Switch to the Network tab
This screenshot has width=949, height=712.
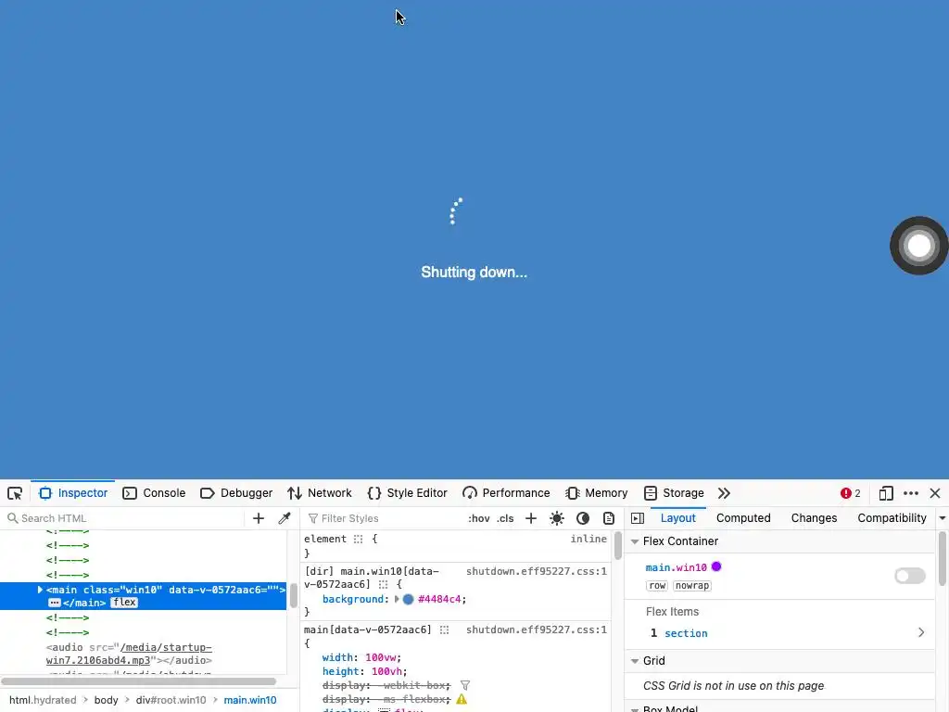[x=320, y=493]
